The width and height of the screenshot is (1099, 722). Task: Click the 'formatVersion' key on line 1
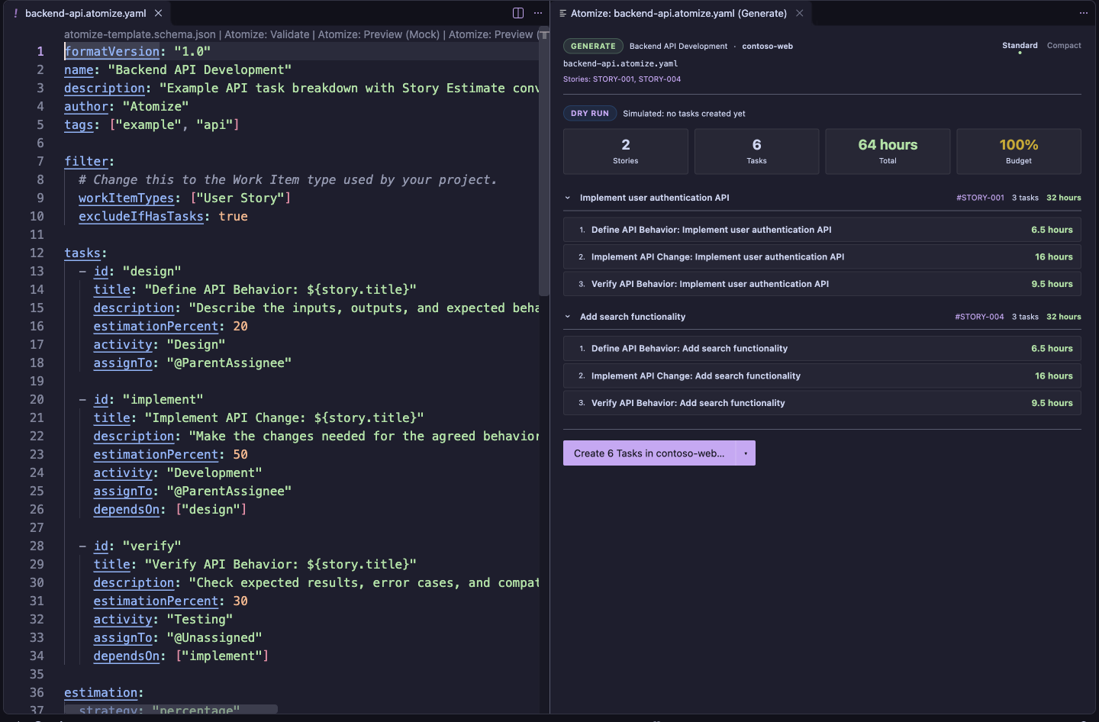point(112,51)
